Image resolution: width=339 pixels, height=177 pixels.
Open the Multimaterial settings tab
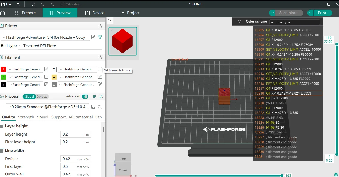tap(81, 117)
